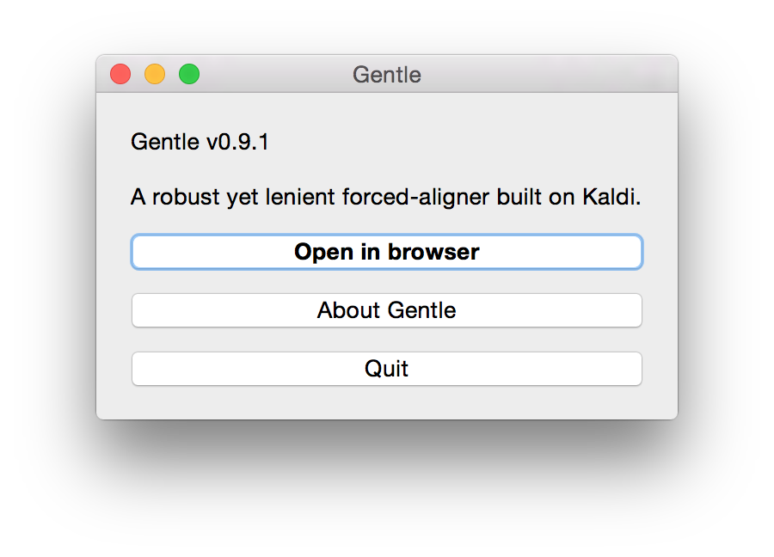Minimize the window using the yellow button
The height and width of the screenshot is (557, 774).
click(155, 75)
